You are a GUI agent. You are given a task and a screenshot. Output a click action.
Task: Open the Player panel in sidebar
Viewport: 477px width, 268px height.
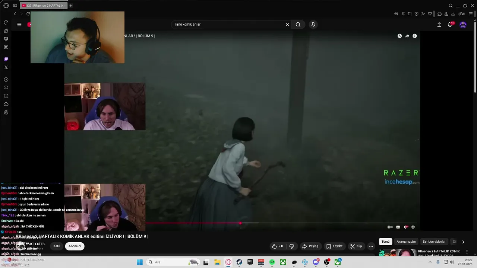tap(6, 80)
